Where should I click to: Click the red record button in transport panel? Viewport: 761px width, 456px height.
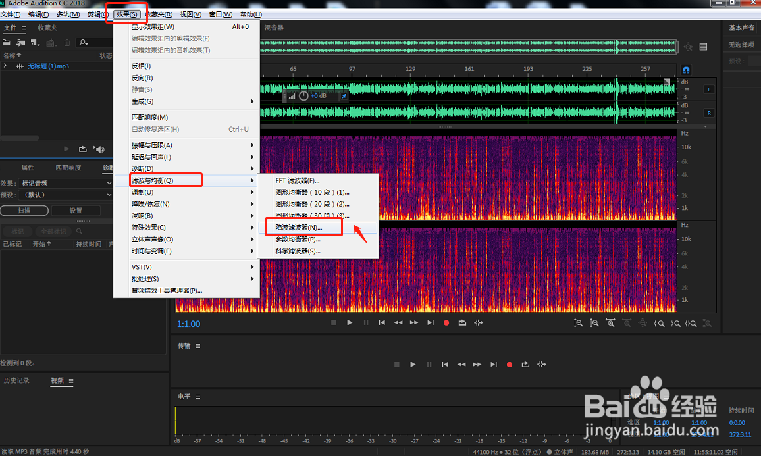pos(509,365)
